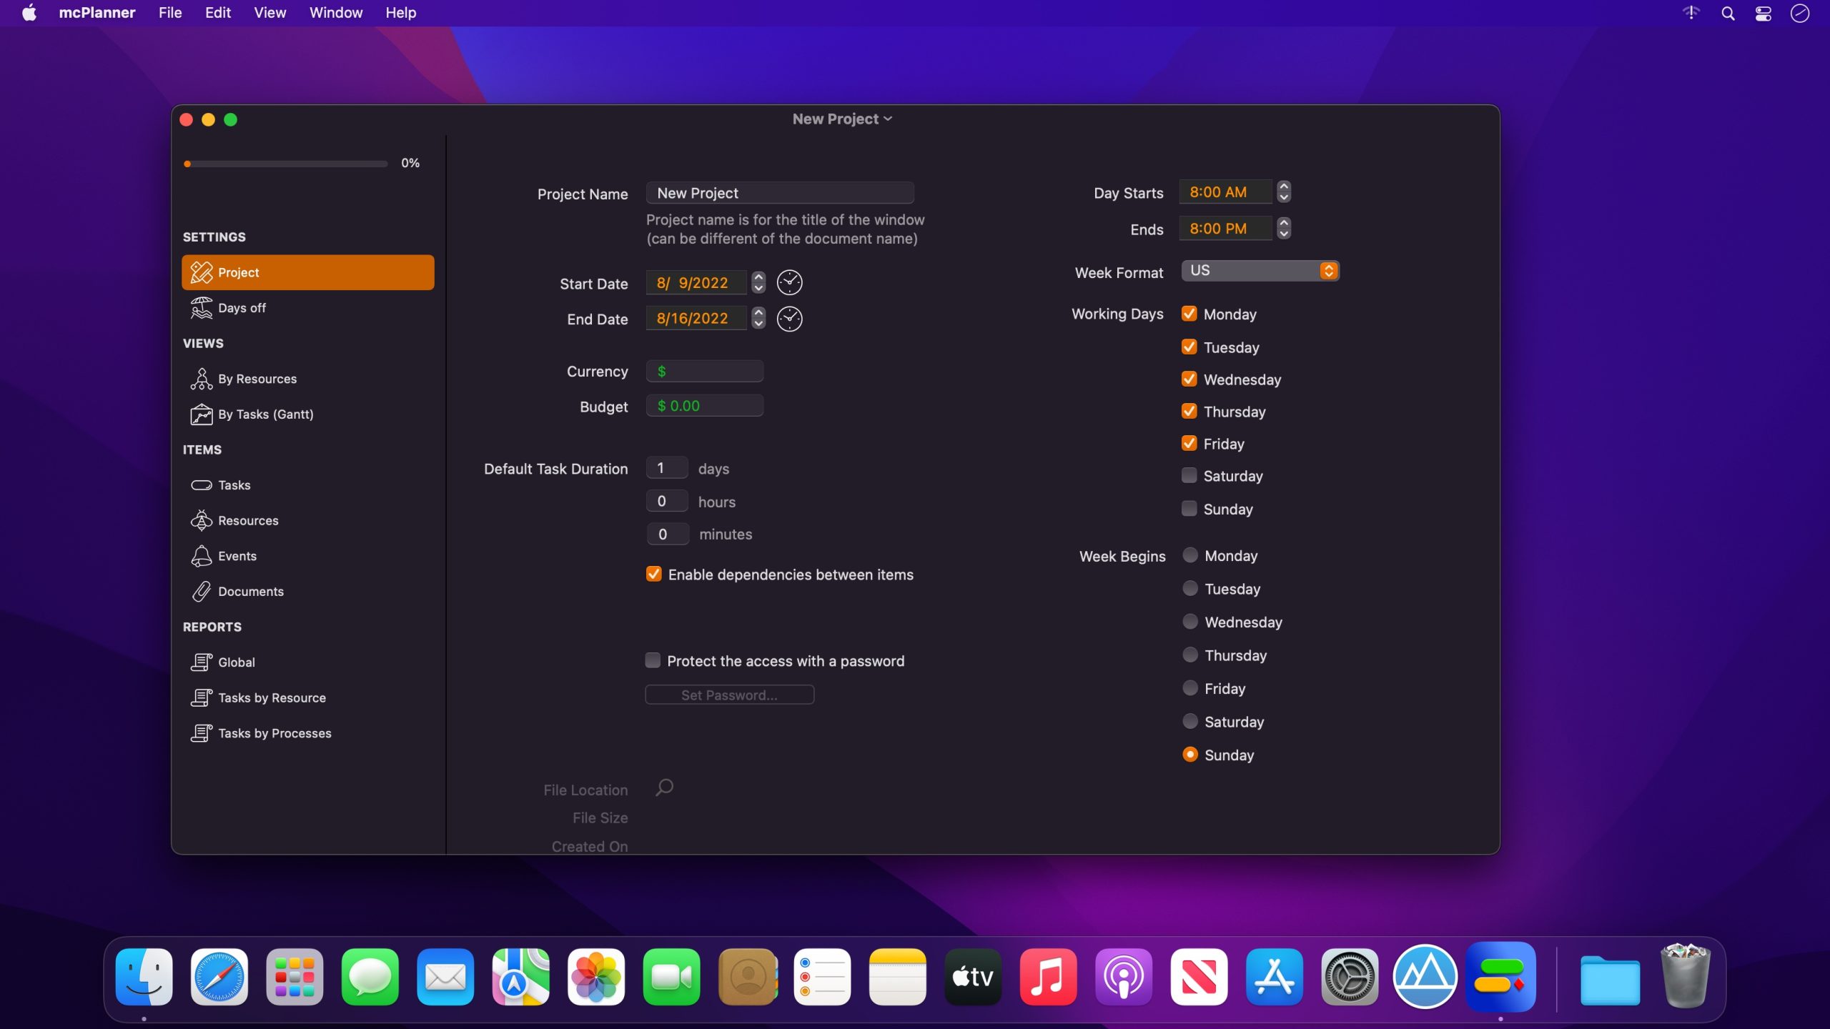Open Tasks by Resource report
The height and width of the screenshot is (1029, 1830).
pos(272,697)
